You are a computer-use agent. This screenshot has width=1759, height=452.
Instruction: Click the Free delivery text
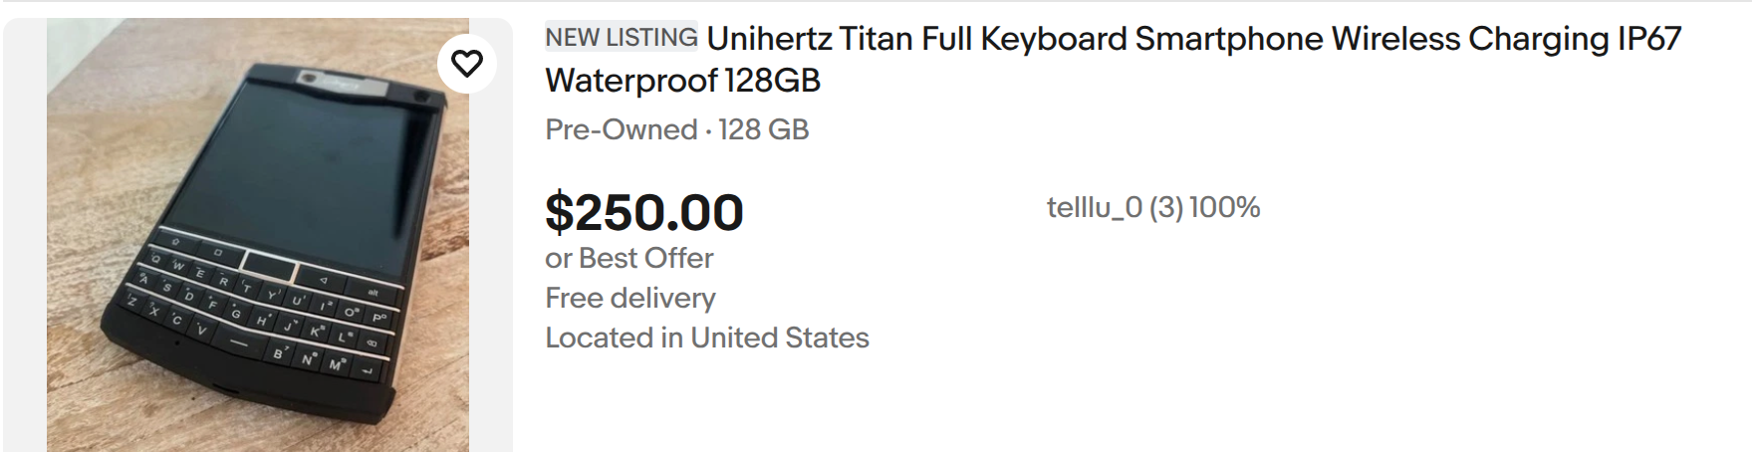[630, 298]
